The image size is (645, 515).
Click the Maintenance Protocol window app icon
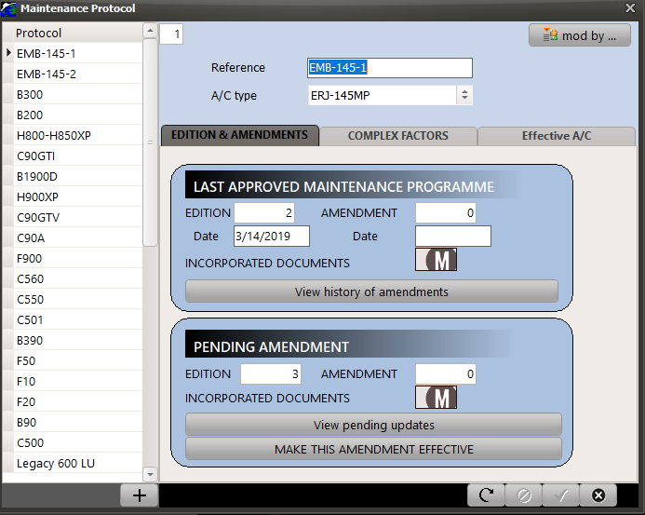[x=8, y=8]
